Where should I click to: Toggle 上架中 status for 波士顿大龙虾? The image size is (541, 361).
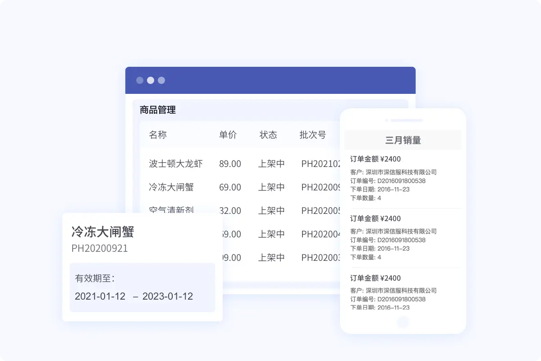[x=271, y=164]
